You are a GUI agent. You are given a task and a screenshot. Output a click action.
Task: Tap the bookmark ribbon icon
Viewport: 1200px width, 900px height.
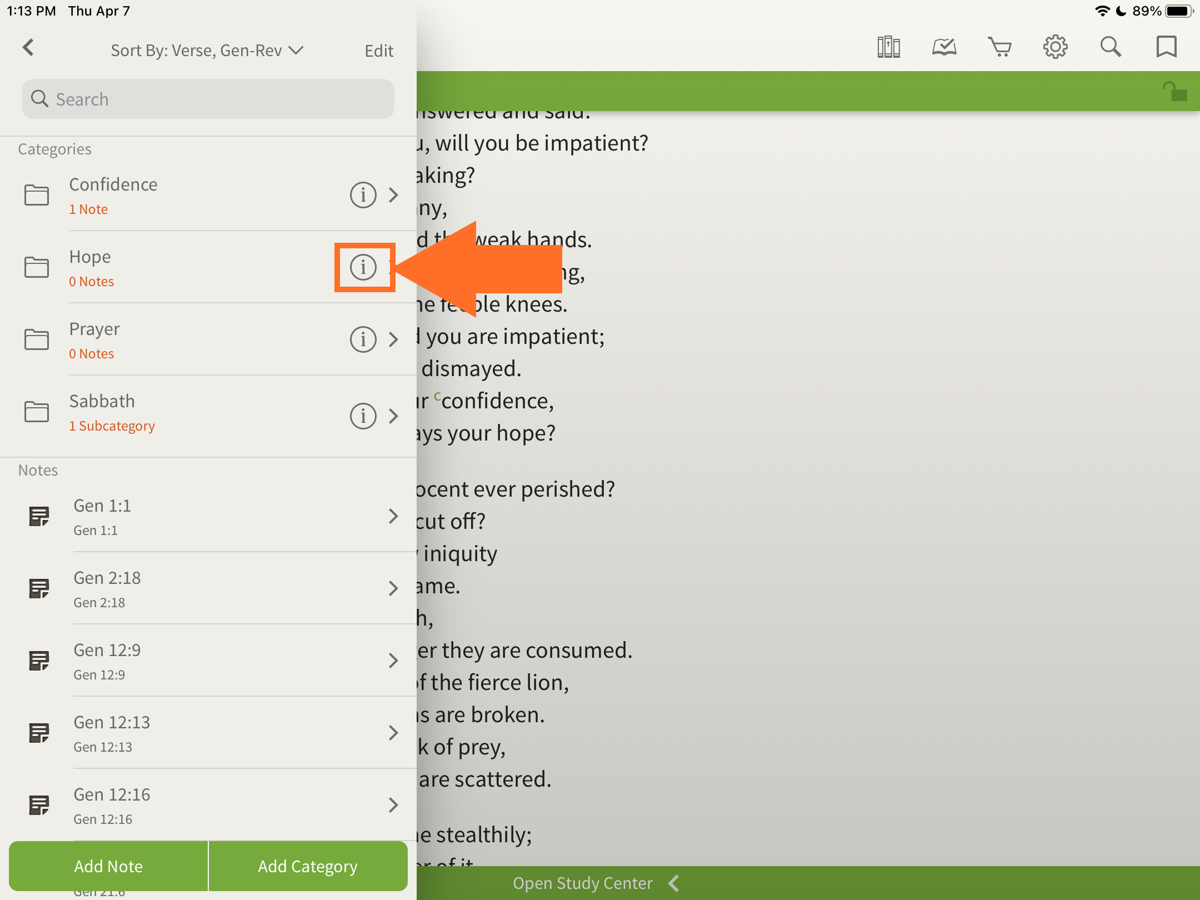pos(1166,47)
